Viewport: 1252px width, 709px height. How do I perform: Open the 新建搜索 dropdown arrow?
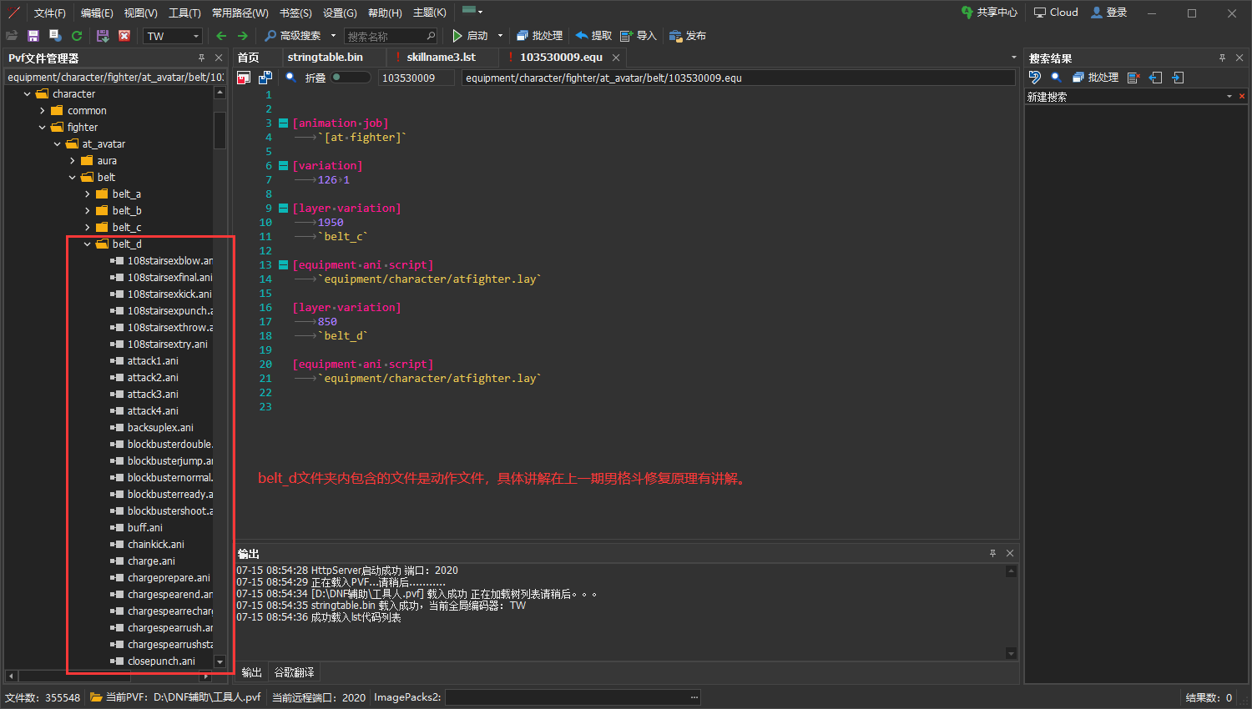click(x=1229, y=97)
